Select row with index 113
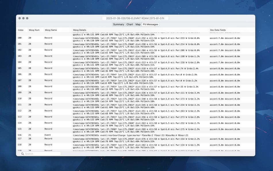 (x=136, y=118)
